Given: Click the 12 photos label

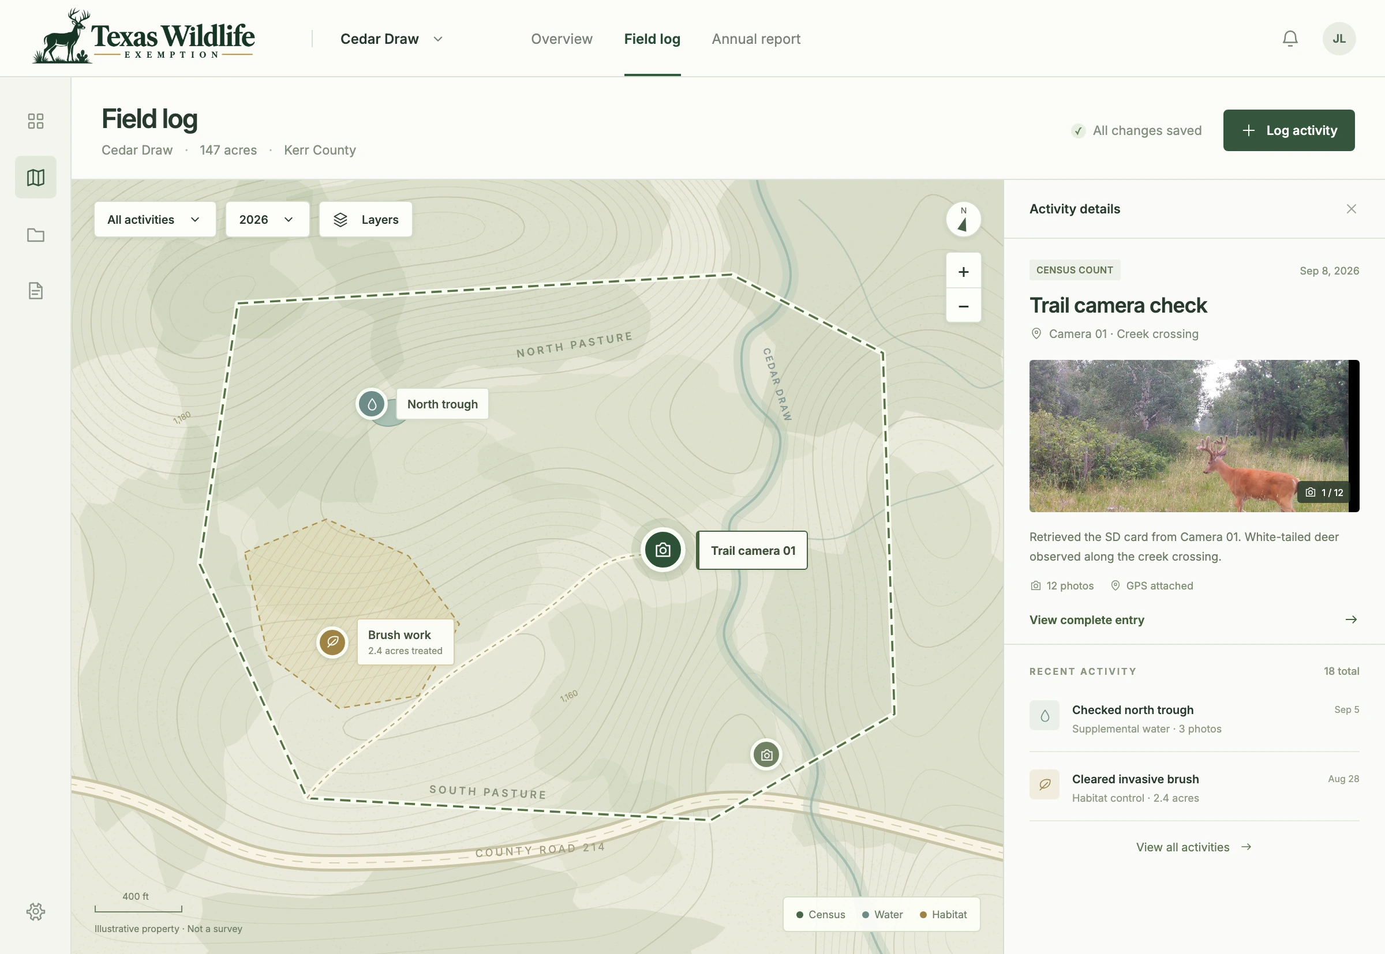Looking at the screenshot, I should point(1061,586).
